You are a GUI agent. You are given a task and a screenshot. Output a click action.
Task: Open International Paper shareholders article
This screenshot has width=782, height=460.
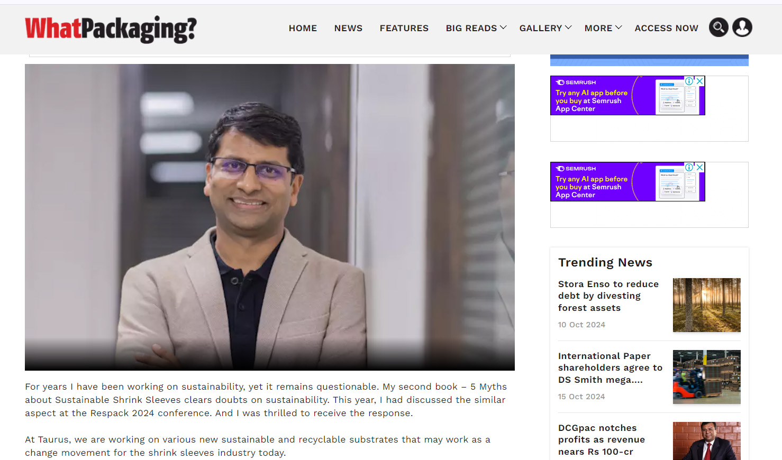coord(610,368)
